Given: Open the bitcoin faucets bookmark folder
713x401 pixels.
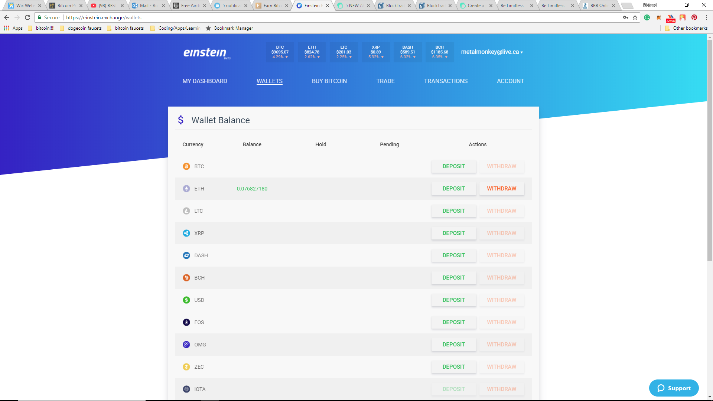Looking at the screenshot, I should tap(126, 28).
